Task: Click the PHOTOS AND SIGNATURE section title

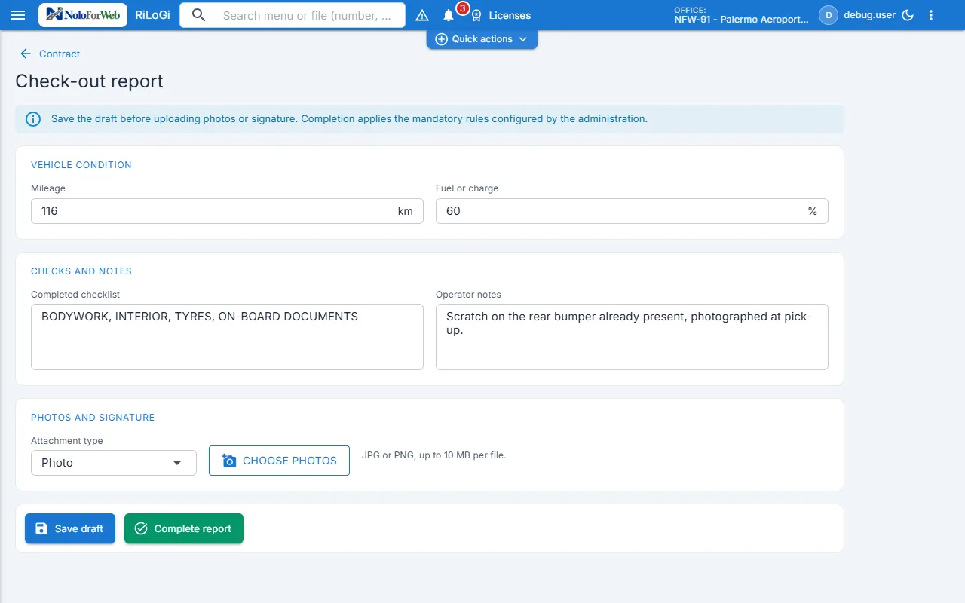Action: [93, 418]
